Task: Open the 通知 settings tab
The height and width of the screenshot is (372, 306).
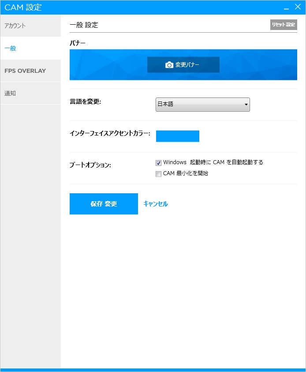Action: [30, 93]
